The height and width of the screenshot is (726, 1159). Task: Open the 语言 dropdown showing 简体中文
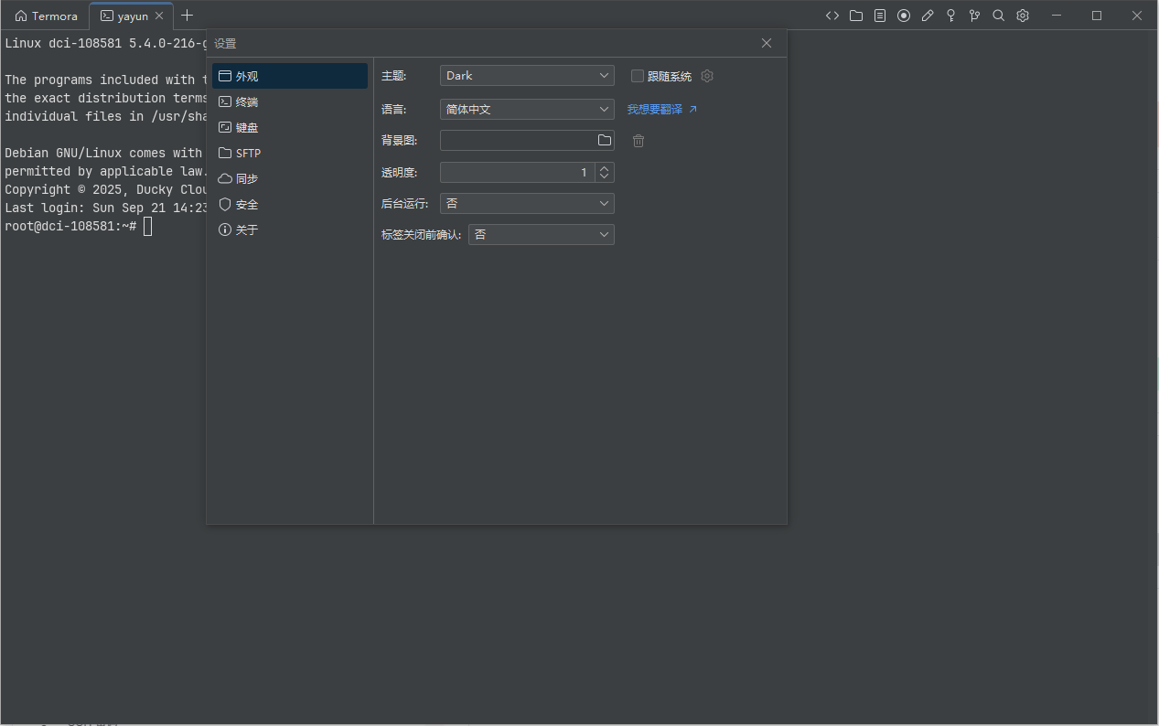[x=526, y=109]
